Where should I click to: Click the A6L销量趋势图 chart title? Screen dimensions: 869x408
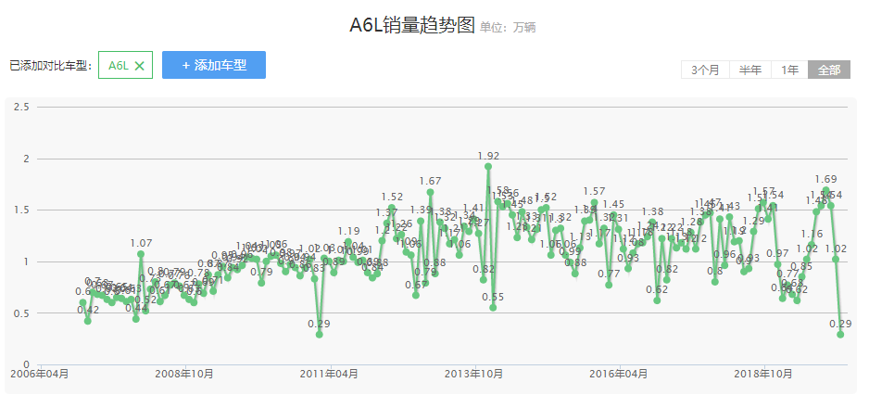tap(411, 26)
